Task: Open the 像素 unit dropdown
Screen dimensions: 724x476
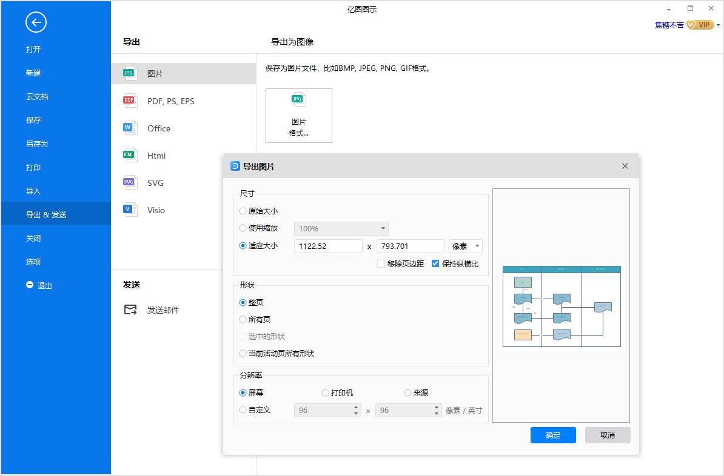Action: coord(465,246)
